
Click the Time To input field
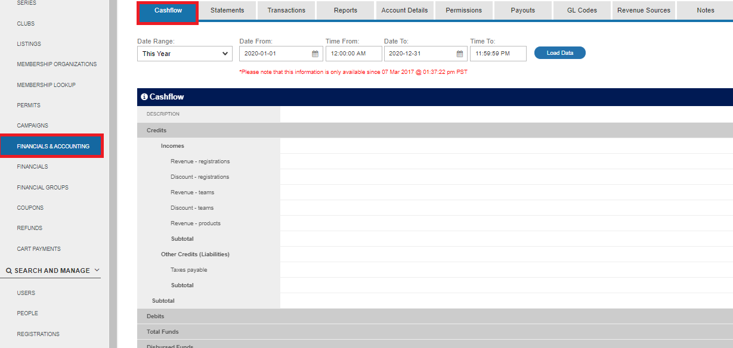click(498, 54)
